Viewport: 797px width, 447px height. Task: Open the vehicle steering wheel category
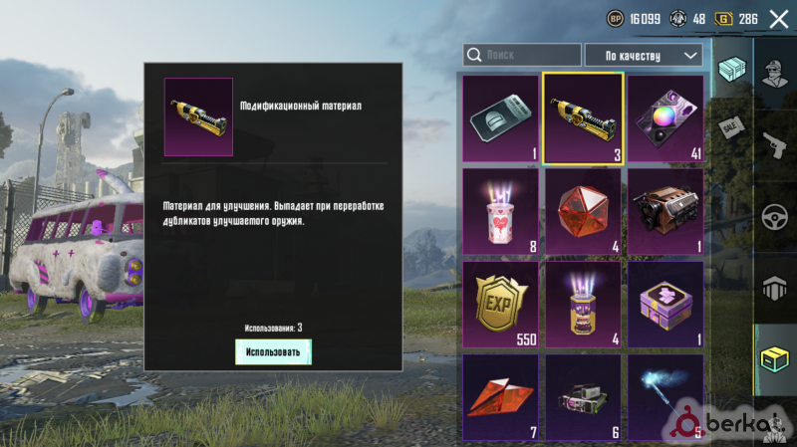(x=775, y=217)
